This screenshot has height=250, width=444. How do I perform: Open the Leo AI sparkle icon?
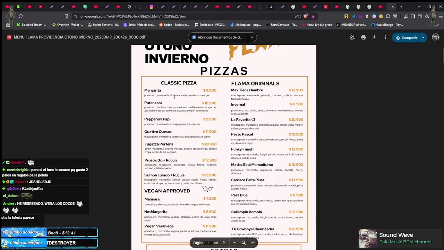(427, 16)
